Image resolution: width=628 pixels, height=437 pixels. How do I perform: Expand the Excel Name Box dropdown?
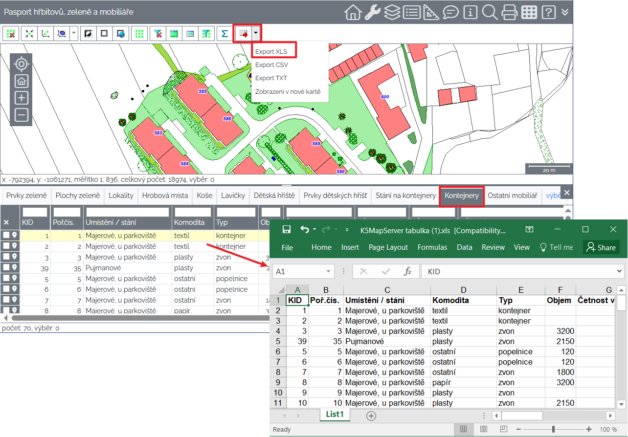pos(328,271)
